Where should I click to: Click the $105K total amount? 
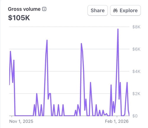point(19,18)
